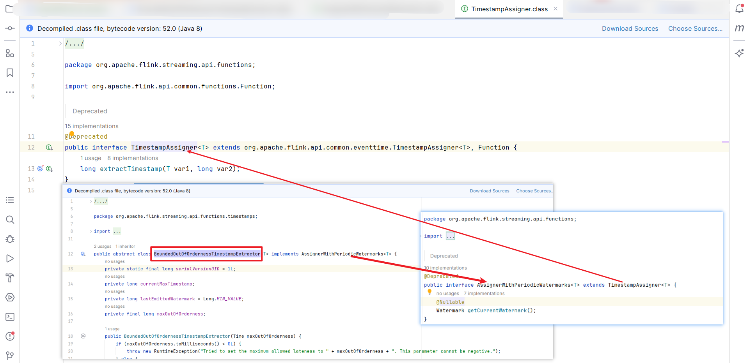The width and height of the screenshot is (749, 363).
Task: Click the lightbulb next to @Deprecated
Action: click(x=71, y=134)
